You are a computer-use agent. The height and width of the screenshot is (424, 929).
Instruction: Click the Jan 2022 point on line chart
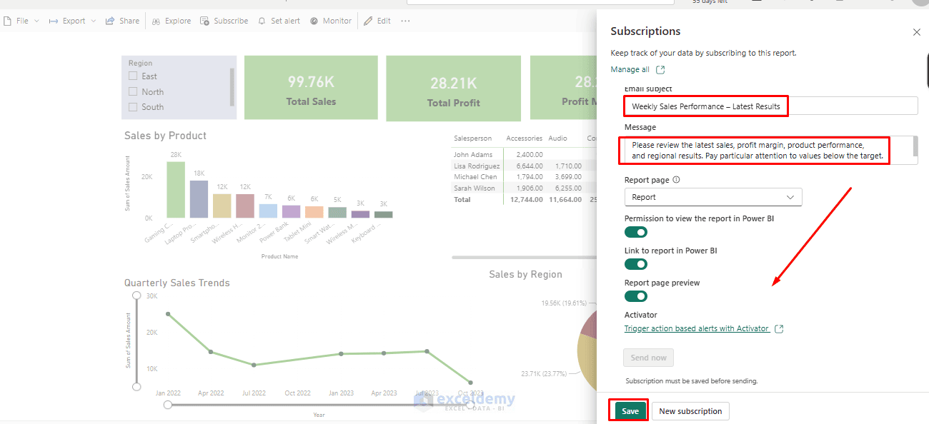(168, 314)
